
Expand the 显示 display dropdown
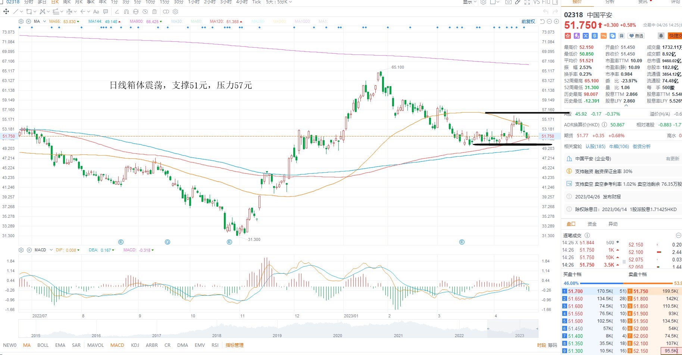tap(470, 2)
